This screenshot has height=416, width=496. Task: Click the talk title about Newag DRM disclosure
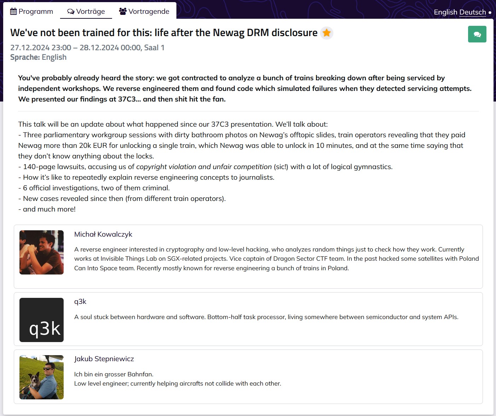[164, 33]
